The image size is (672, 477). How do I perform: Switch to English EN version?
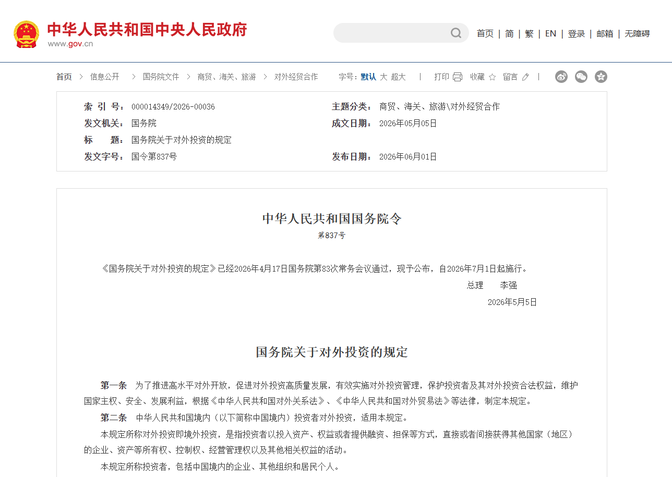tap(551, 33)
